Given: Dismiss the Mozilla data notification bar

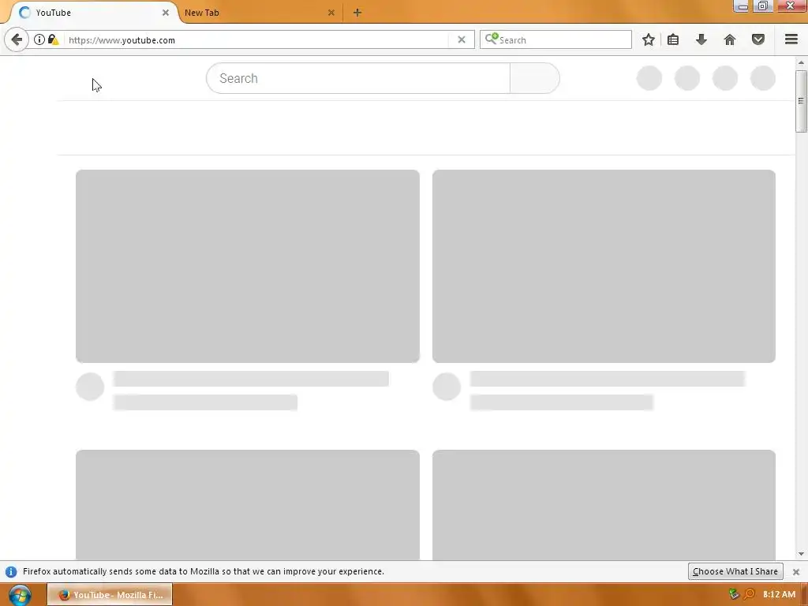Looking at the screenshot, I should click(x=796, y=572).
